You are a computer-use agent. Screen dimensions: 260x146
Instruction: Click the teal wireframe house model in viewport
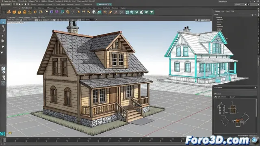tap(201, 56)
